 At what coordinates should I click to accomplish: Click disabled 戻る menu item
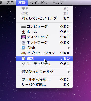coord(44,9)
